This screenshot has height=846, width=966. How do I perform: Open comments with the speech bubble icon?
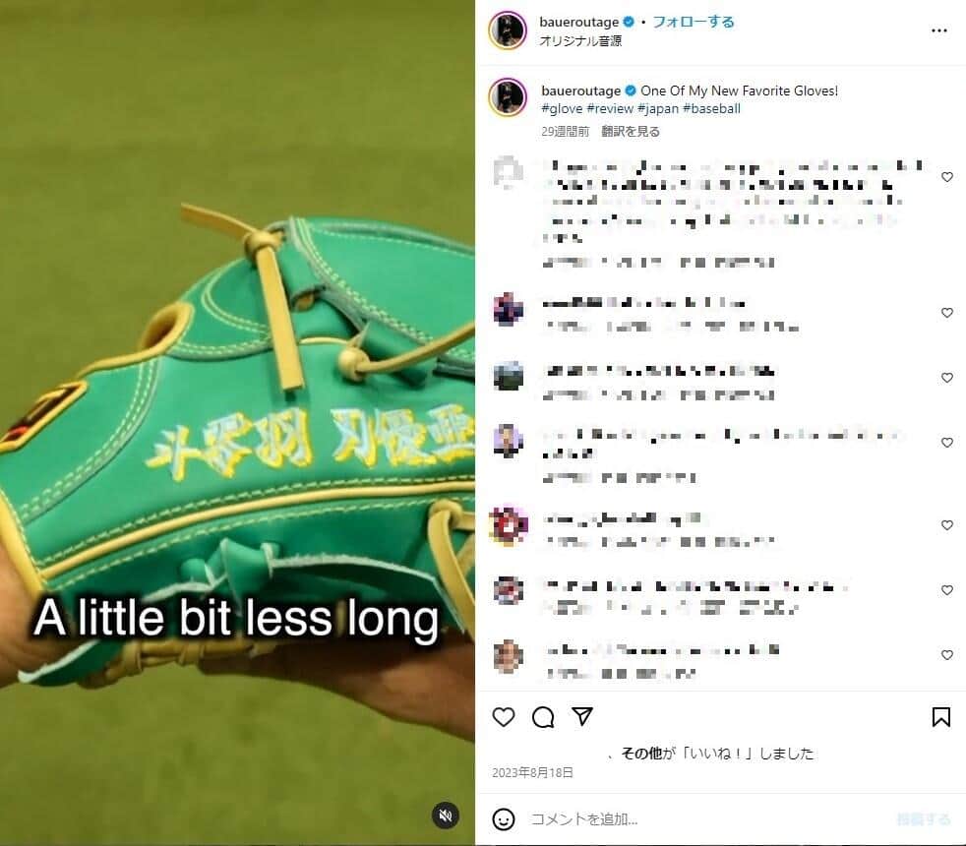543,716
